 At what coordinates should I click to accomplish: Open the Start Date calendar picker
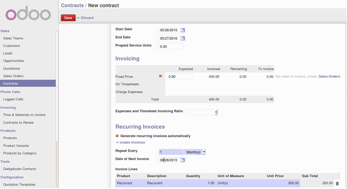(x=183, y=30)
